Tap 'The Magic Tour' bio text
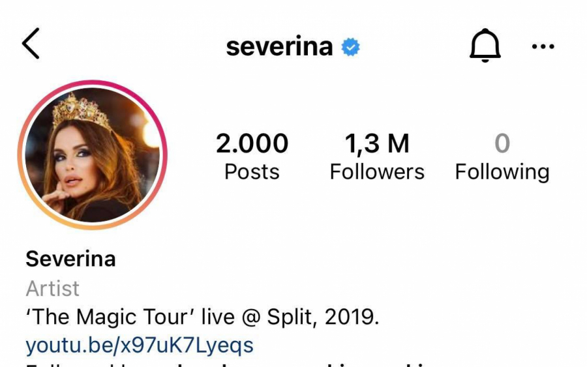587x367 pixels. click(x=110, y=317)
